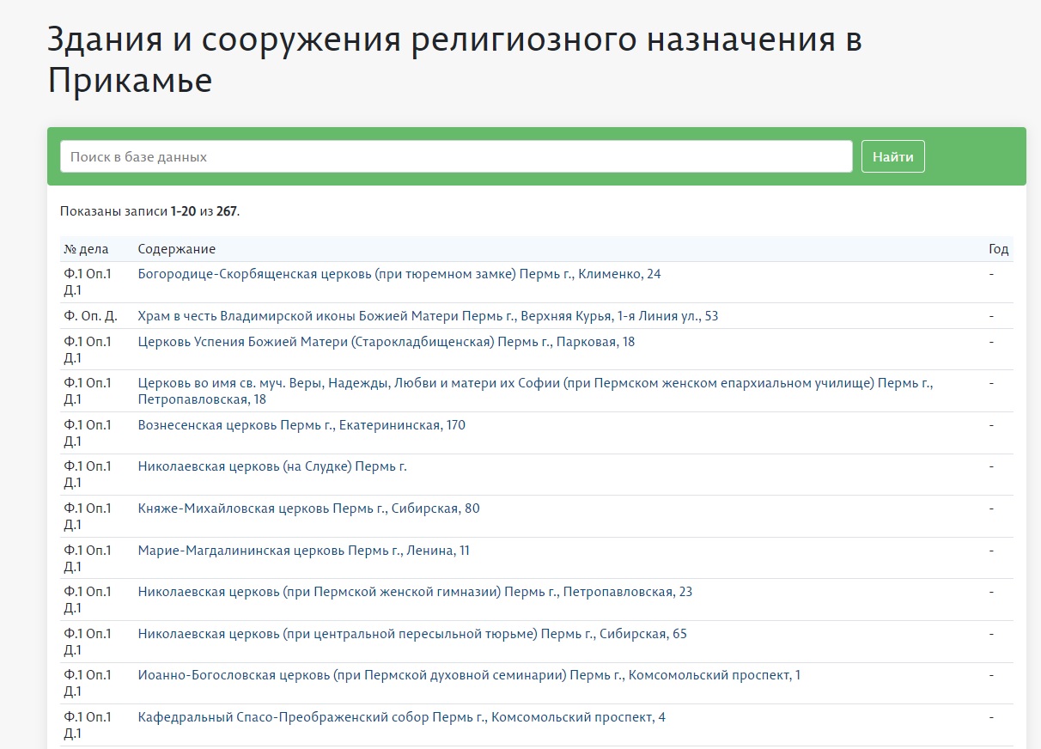This screenshot has width=1041, height=749.
Task: Open Богородице-Скорбященская церковь record link
Action: (399, 274)
